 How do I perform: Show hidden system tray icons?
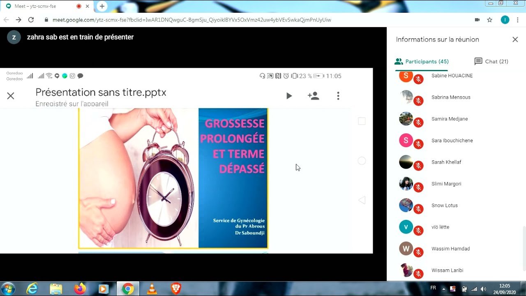(x=443, y=289)
